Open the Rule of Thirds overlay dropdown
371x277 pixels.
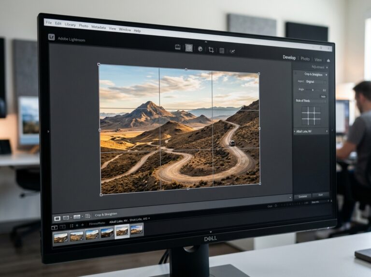311,101
